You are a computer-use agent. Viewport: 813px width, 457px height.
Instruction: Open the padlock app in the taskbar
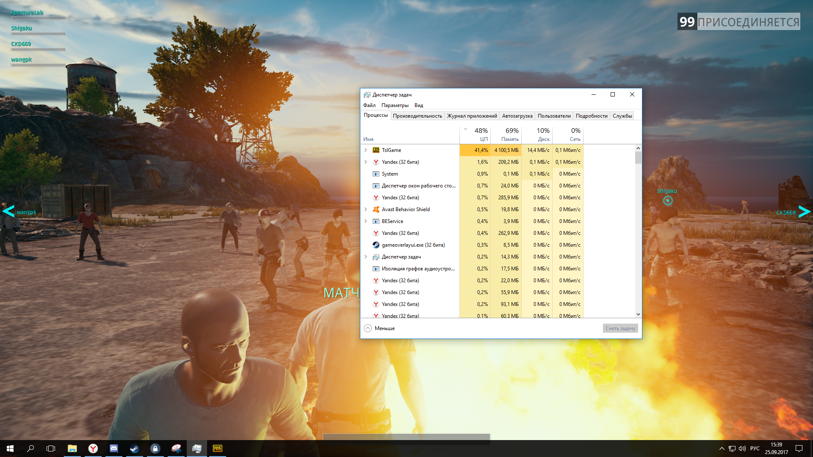(155, 449)
